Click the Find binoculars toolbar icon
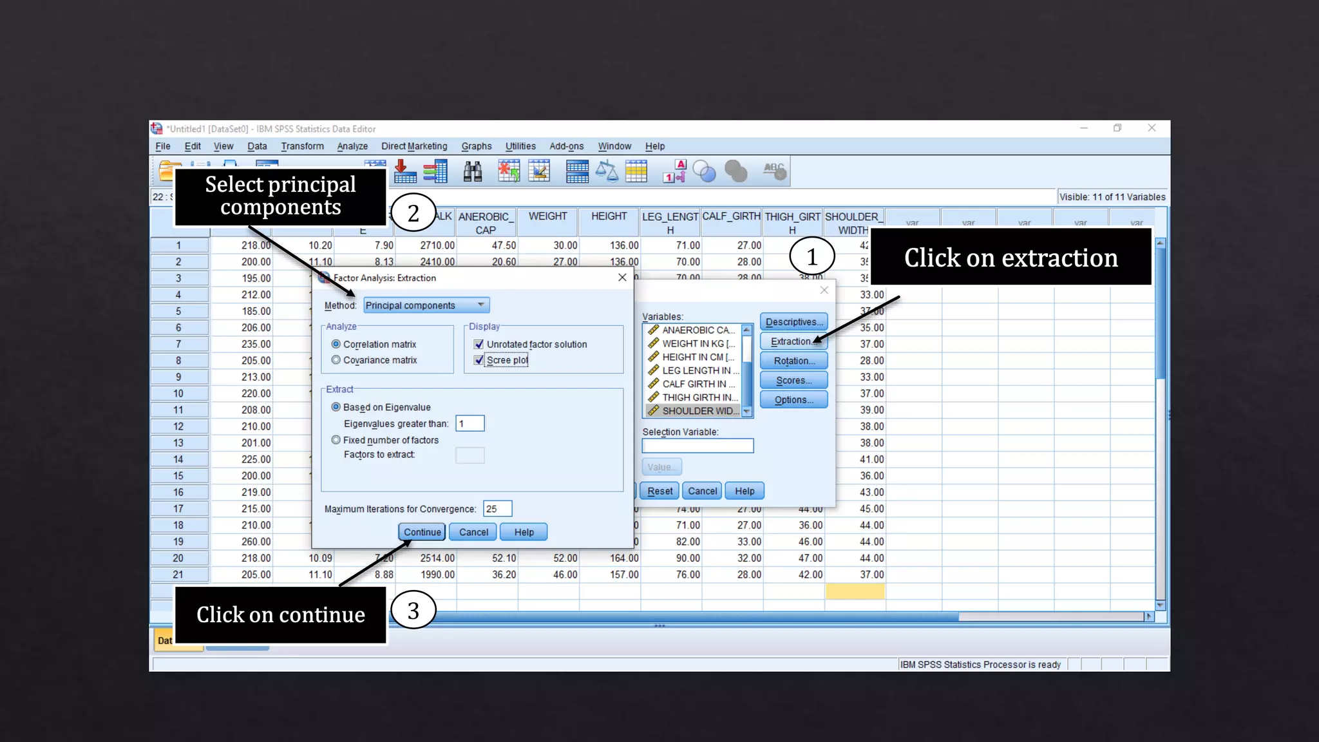Image resolution: width=1319 pixels, height=742 pixels. 473,171
